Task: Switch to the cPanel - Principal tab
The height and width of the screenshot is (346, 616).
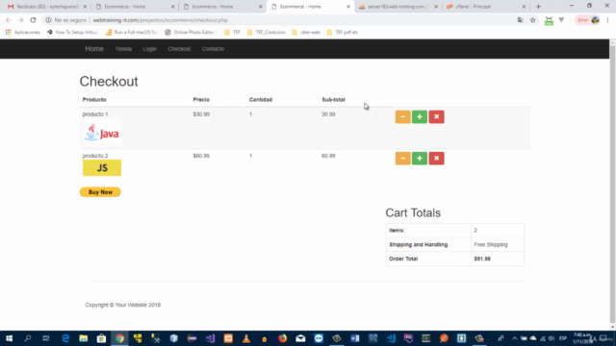Action: coord(485,7)
